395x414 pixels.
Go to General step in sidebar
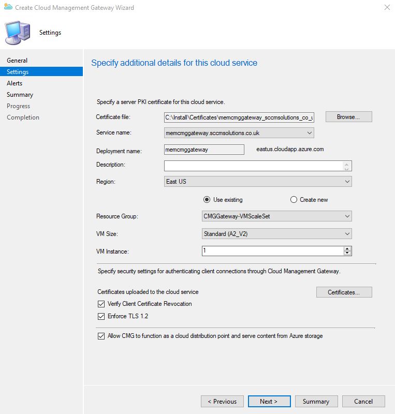tap(17, 61)
